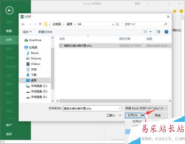185x144 pixels.
Task: Click the back arrow circle in Excel backstage
Action: (x=9, y=10)
